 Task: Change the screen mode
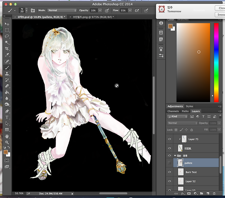pos(7,166)
